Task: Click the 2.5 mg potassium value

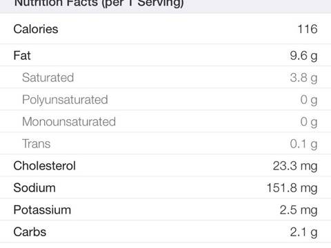Action: (299, 210)
